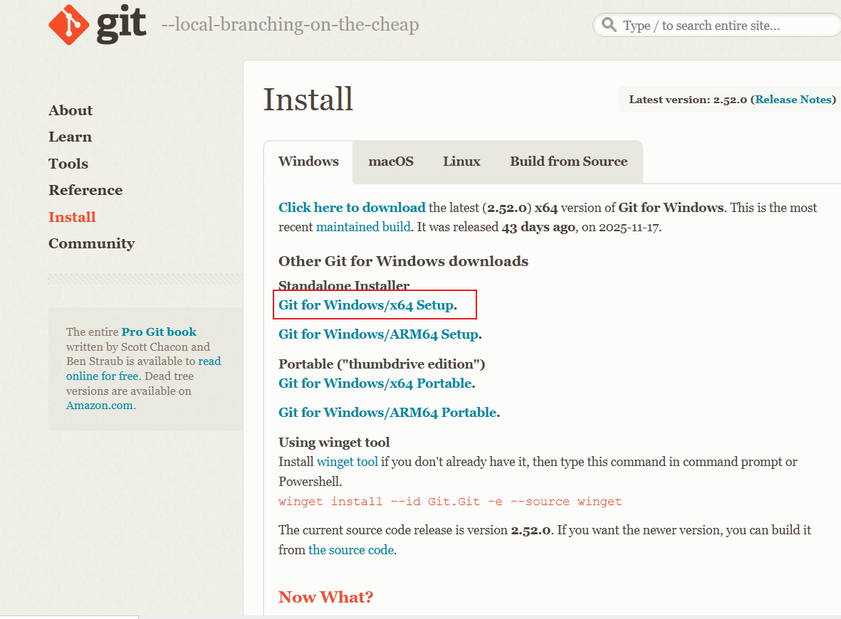Download Git for Windows/ARM64 Setup
Viewport: 841px width, 619px height.
coord(379,334)
